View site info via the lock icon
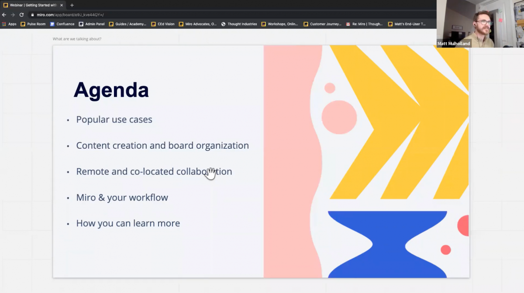 click(x=32, y=15)
